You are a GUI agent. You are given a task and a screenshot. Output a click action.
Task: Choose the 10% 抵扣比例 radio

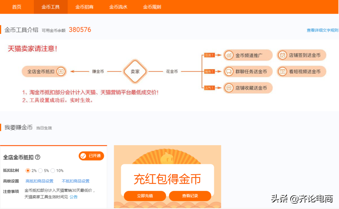[53, 171]
